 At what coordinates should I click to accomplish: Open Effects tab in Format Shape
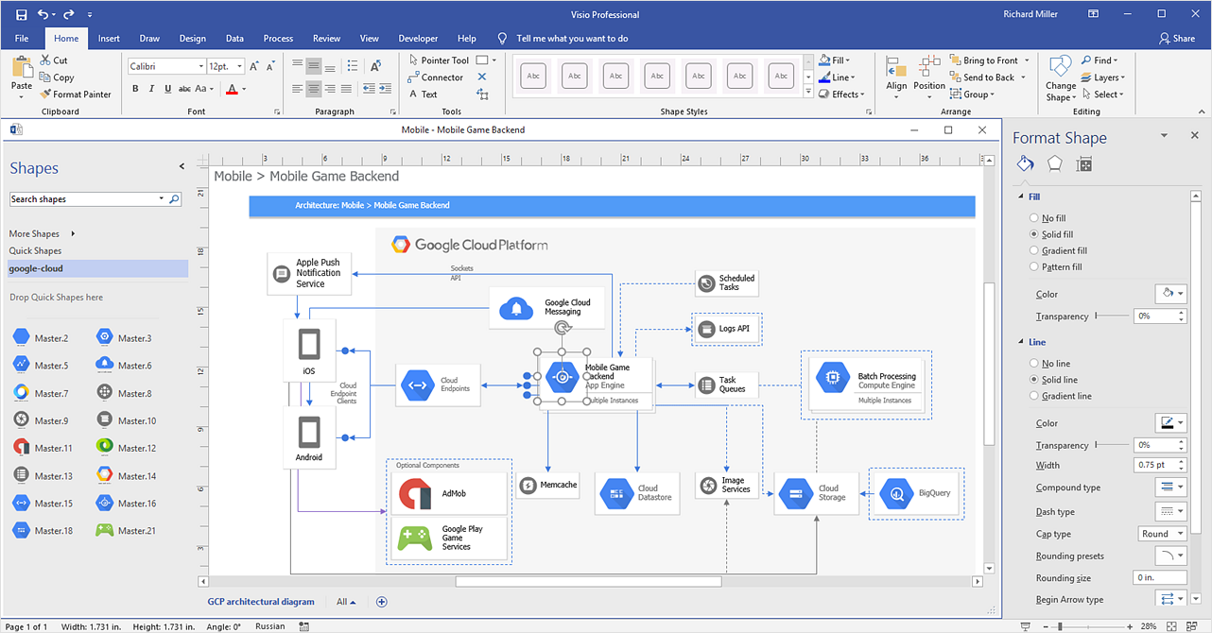[x=1055, y=164]
